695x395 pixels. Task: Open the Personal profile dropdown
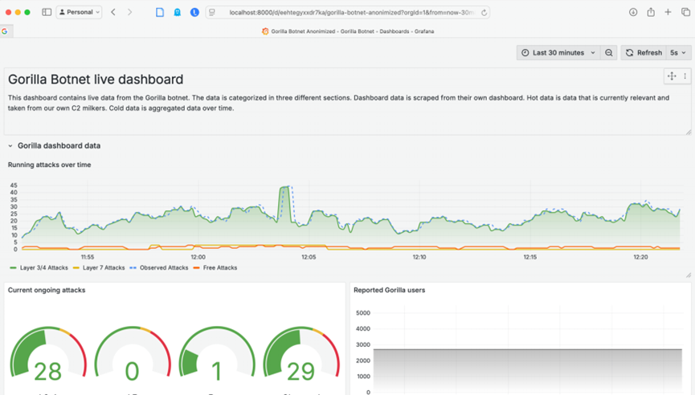tap(80, 12)
